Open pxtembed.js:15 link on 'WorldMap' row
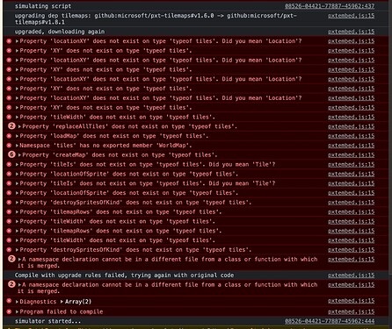Screen dimensions: 392x329 point(352,146)
